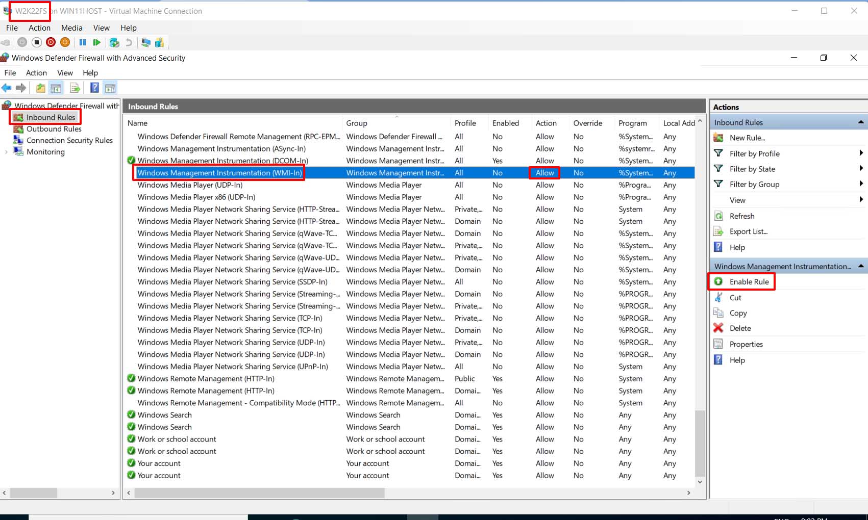The width and height of the screenshot is (868, 520).
Task: Cut the selected rule
Action: click(x=735, y=298)
